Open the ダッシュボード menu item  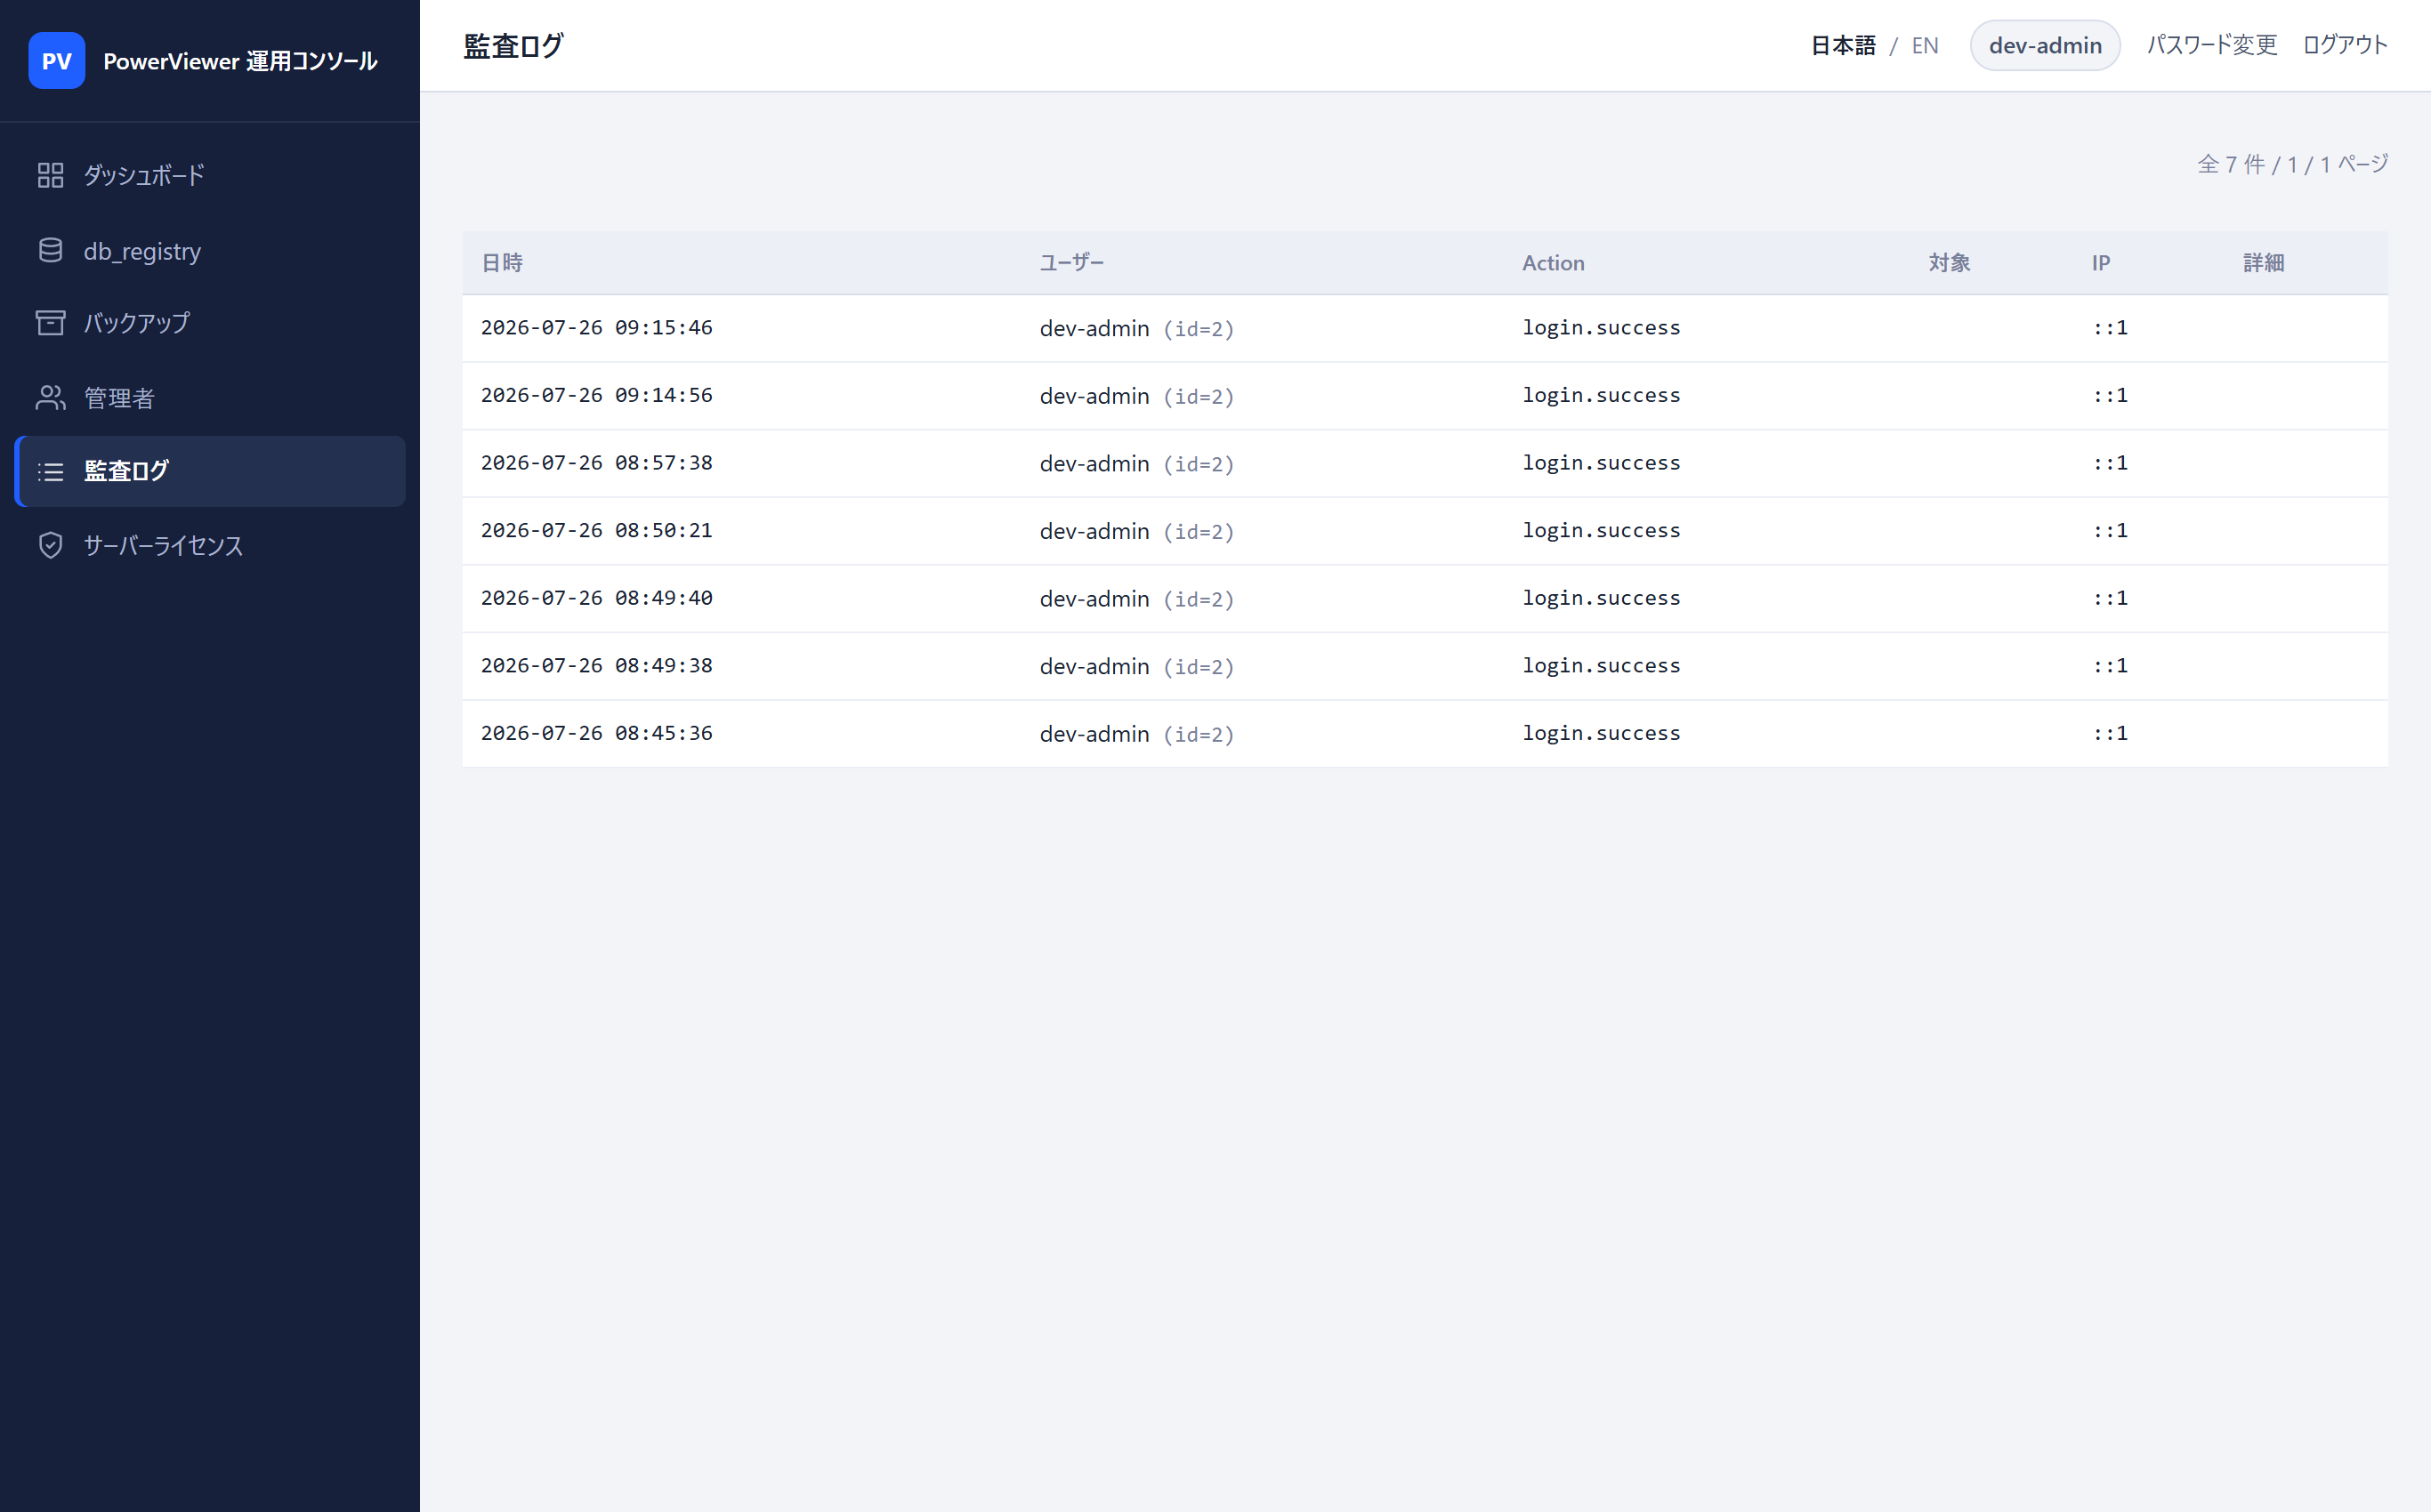click(x=210, y=175)
